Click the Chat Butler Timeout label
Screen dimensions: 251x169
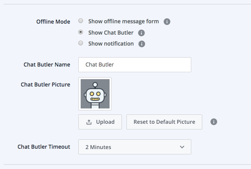(44, 147)
